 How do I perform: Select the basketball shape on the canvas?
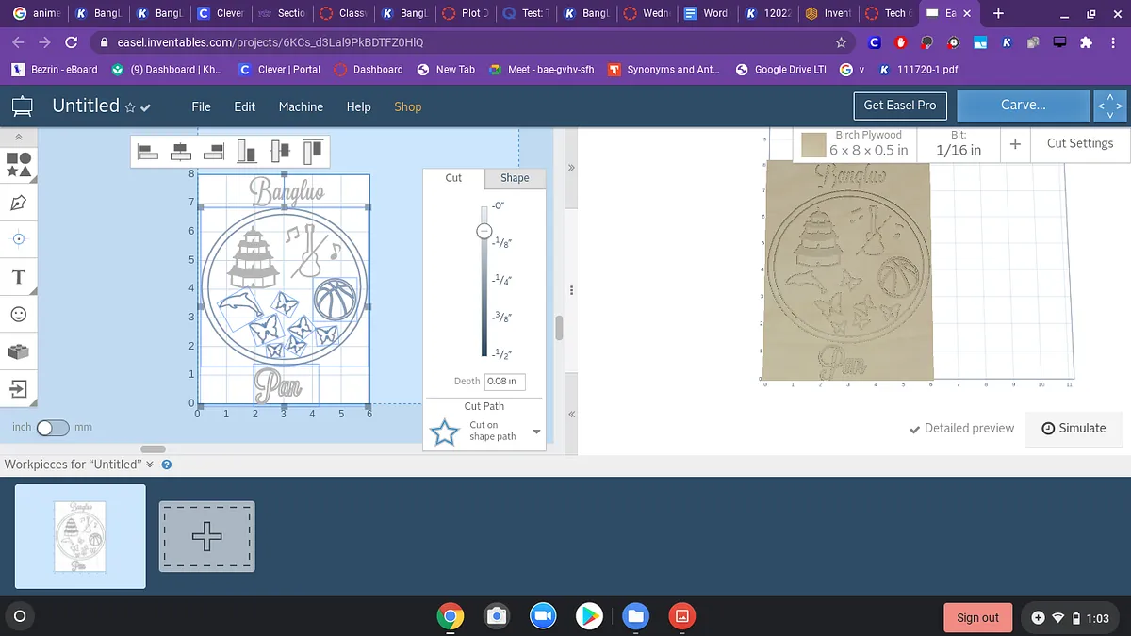tap(336, 302)
